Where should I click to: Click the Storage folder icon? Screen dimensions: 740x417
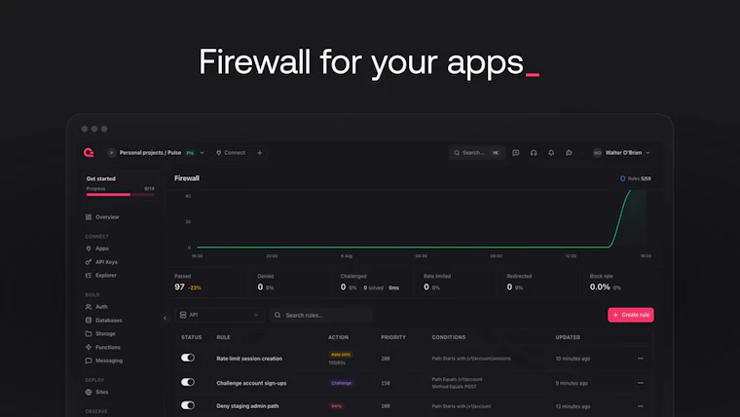(89, 333)
